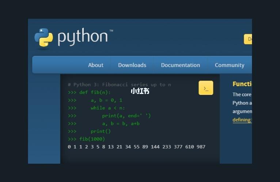The image size is (280, 182).
Task: Open the About menu
Action: [x=96, y=65]
